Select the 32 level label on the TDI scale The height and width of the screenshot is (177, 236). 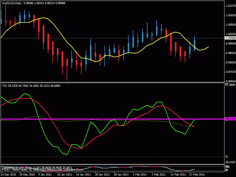click(x=227, y=157)
